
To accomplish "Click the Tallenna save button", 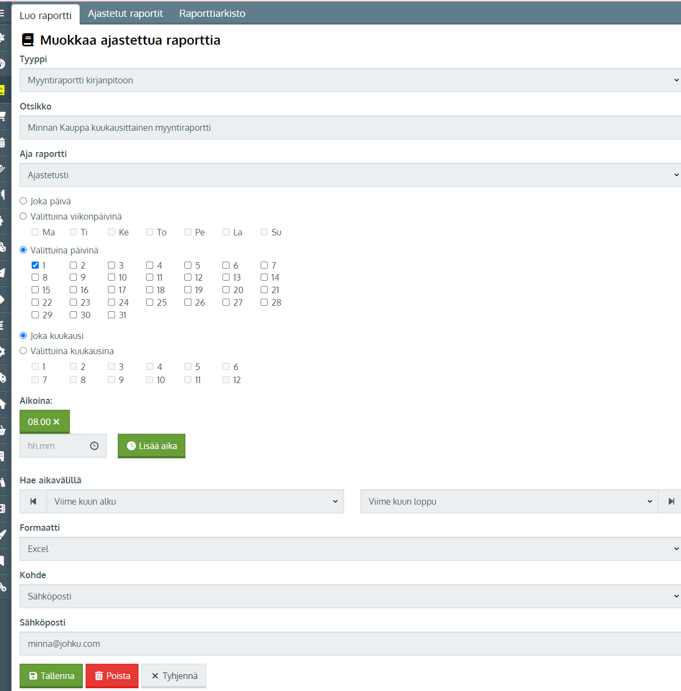I will pos(51,676).
